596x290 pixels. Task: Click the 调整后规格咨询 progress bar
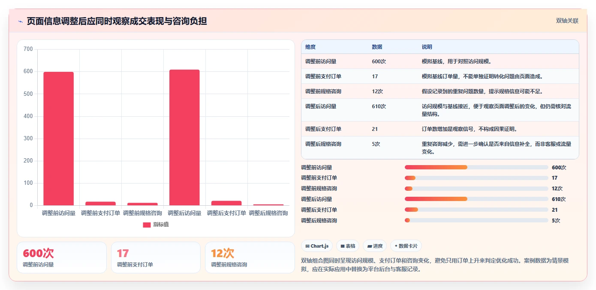476,221
